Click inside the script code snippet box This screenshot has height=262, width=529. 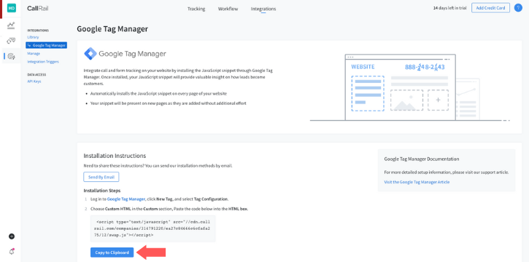click(152, 229)
